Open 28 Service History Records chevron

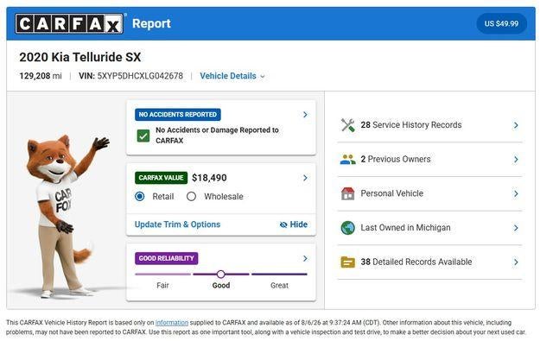pos(516,125)
